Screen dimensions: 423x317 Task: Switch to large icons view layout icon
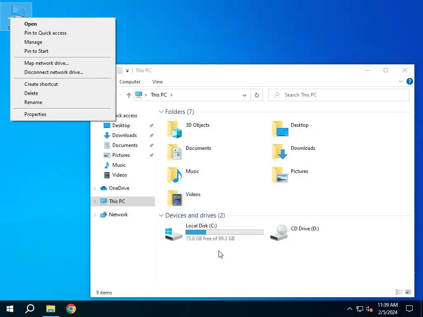point(408,292)
